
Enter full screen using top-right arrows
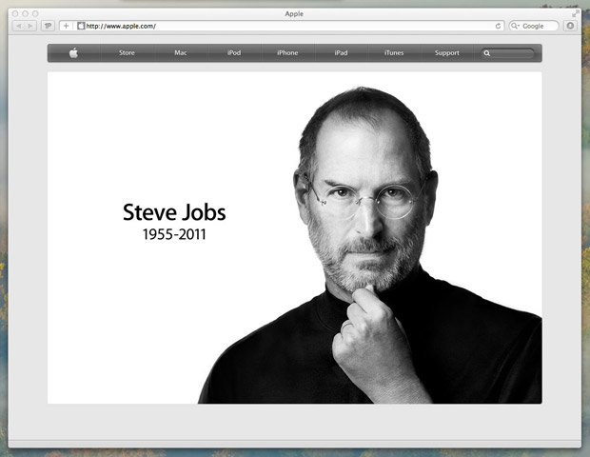[575, 13]
